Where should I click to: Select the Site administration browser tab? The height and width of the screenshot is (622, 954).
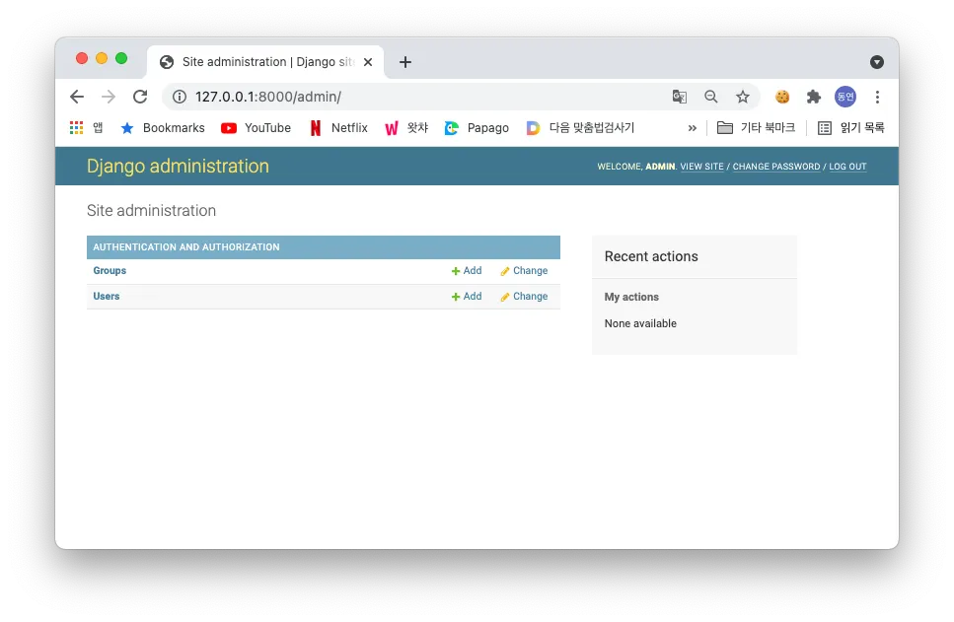point(265,62)
